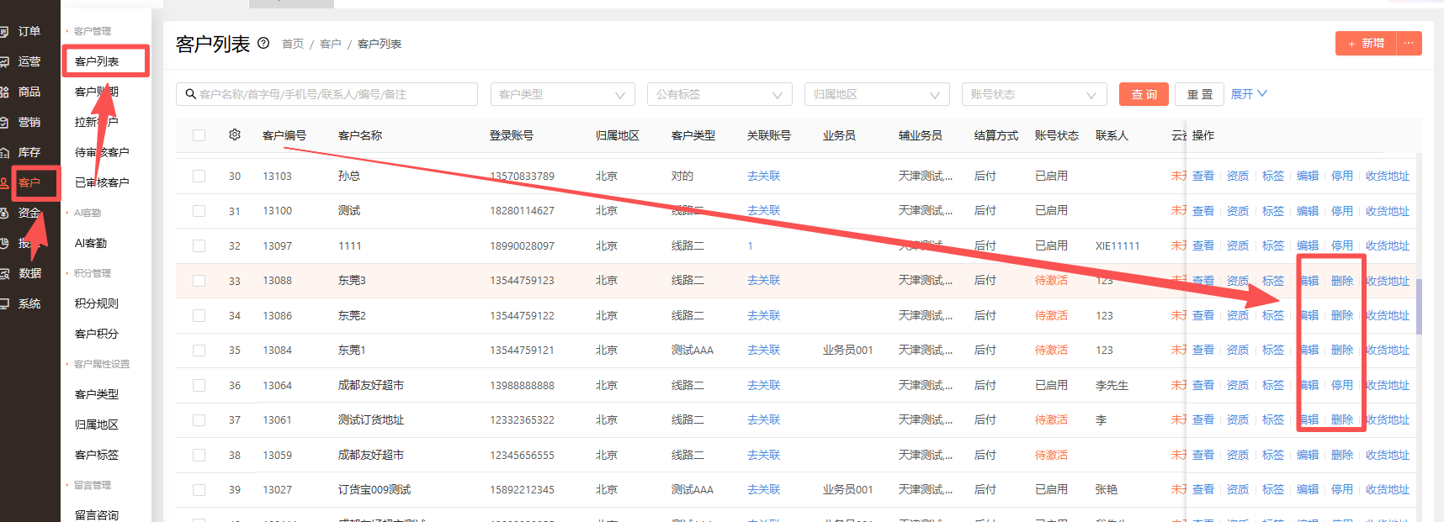Open the column settings gear icon
This screenshot has height=522, width=1444.
pyautogui.click(x=235, y=134)
